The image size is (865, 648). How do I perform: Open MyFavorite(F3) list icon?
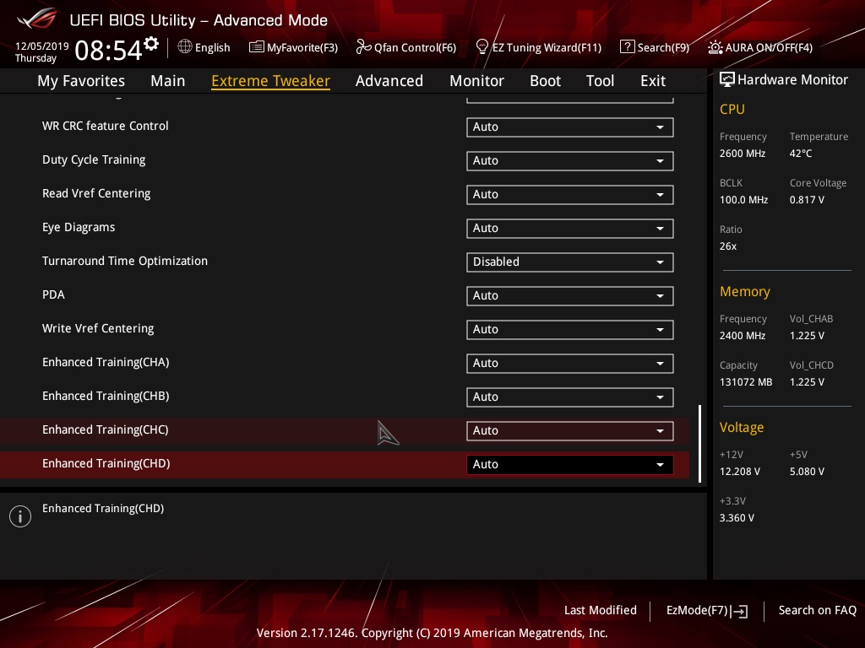click(257, 47)
